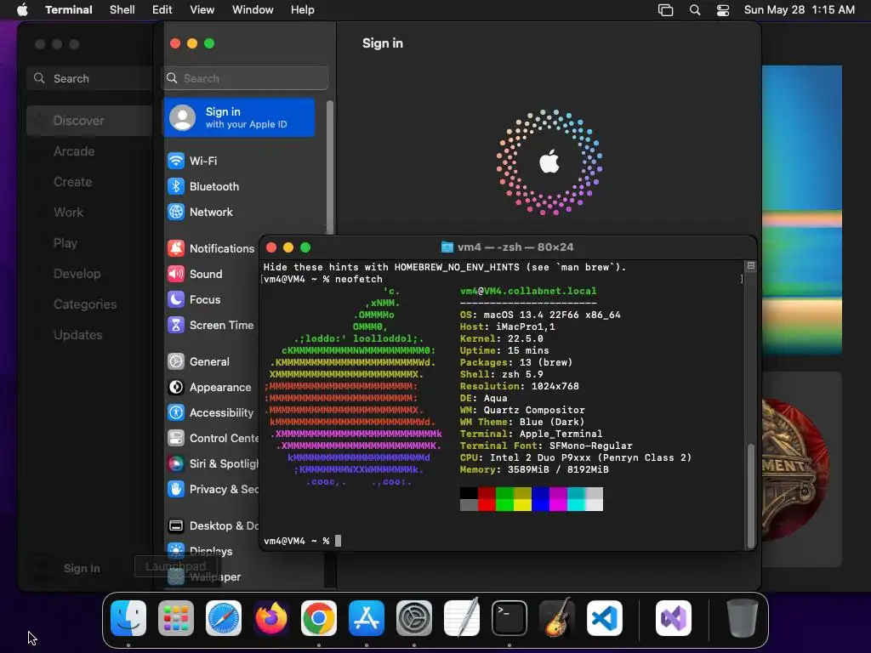Click the hostname vm4@VM4.collabnet.local text
Viewport: 871px width, 653px height.
coord(528,291)
